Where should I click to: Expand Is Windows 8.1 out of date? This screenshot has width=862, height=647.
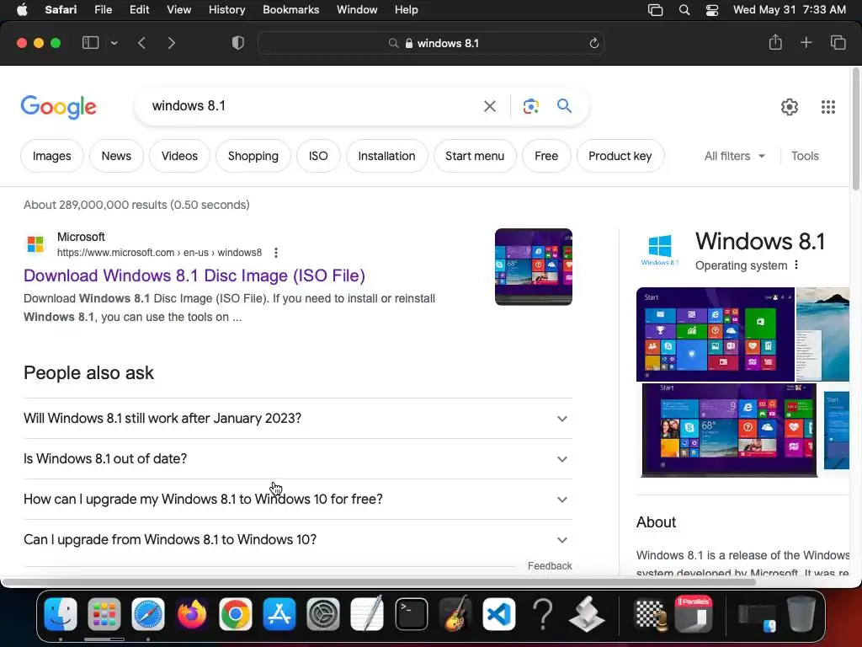[298, 459]
